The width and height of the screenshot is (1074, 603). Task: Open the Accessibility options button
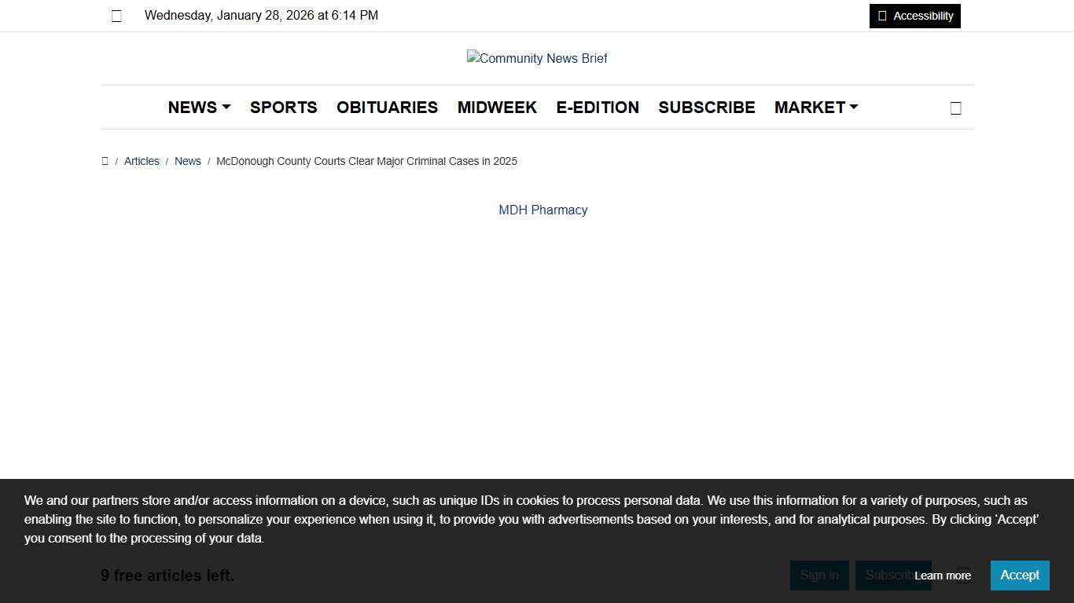pyautogui.click(x=914, y=16)
